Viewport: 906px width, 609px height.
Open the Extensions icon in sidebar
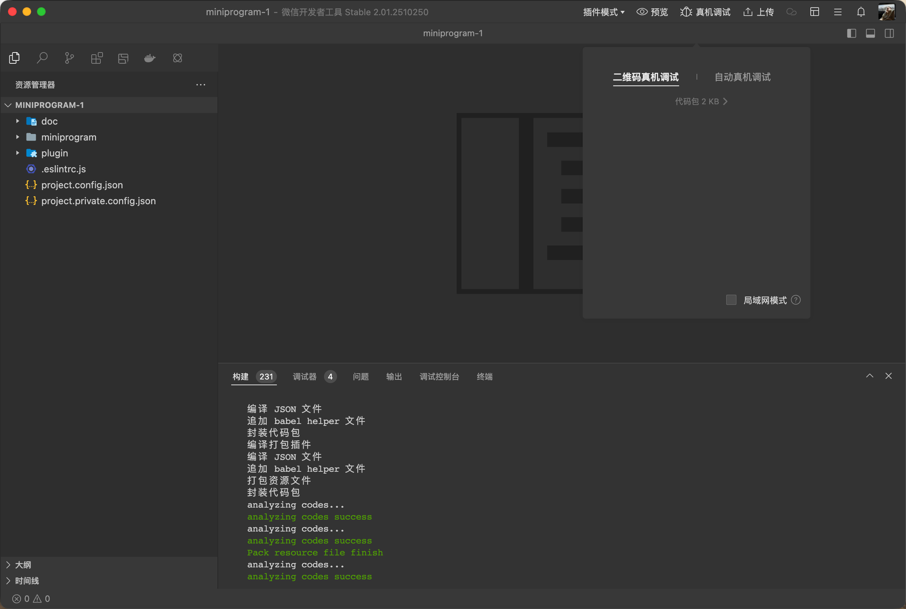97,58
